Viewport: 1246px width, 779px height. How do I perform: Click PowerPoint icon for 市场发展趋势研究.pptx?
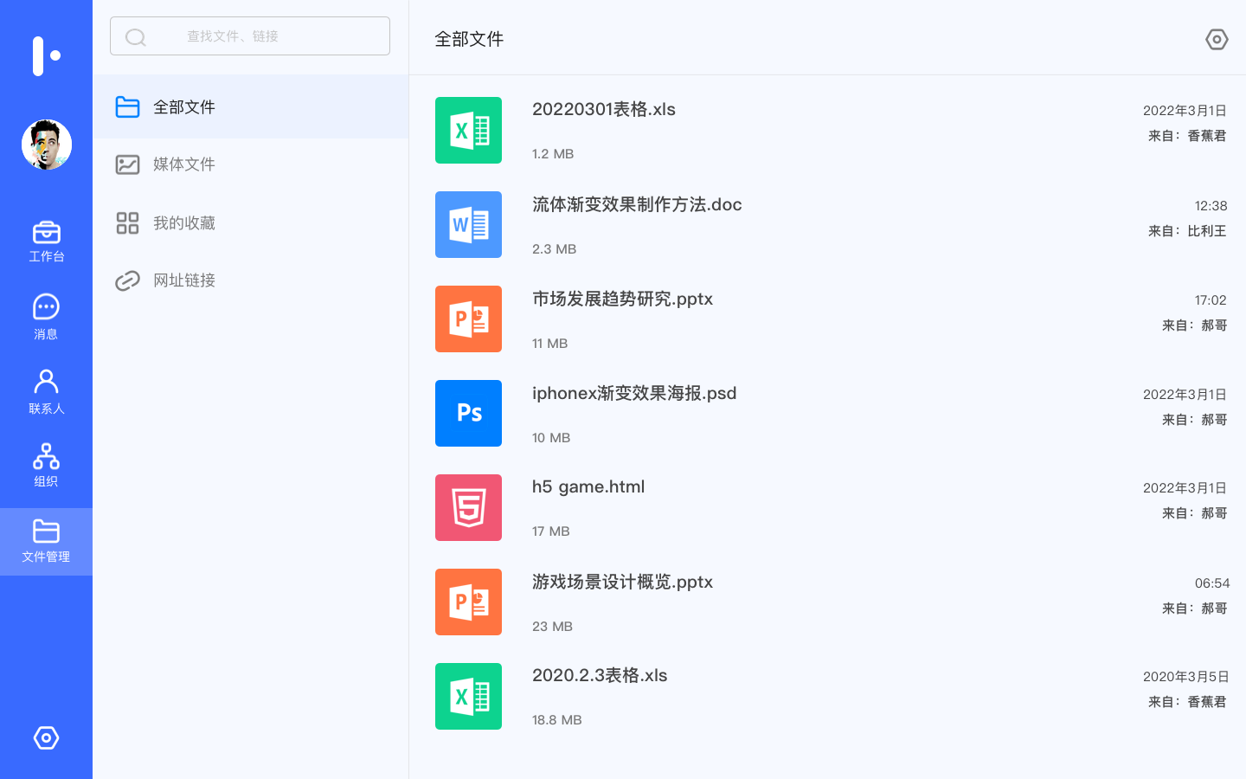pos(468,319)
